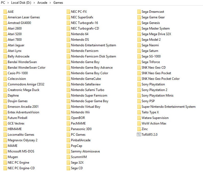Select the Creatronic Mega Duck folder name
The height and width of the screenshot is (174, 203).
[x=24, y=90]
